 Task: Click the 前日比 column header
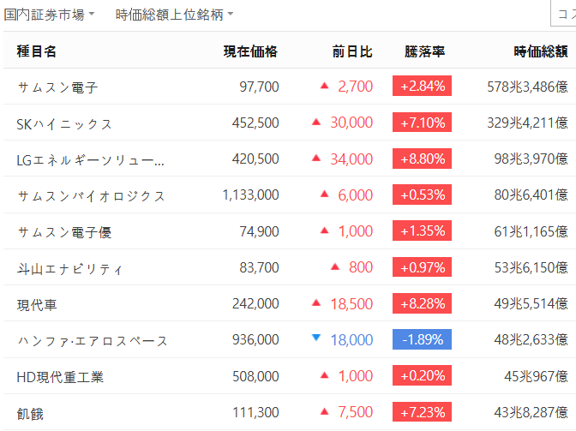click(x=352, y=51)
